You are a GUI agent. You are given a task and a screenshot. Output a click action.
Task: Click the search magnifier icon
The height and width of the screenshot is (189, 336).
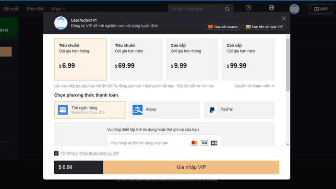227,9
